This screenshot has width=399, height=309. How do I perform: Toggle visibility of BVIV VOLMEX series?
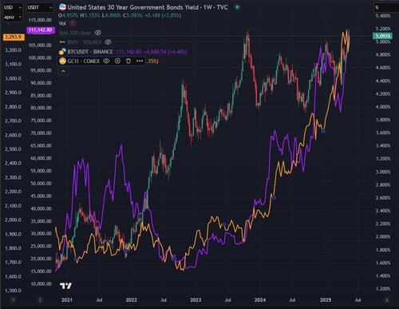pos(108,42)
